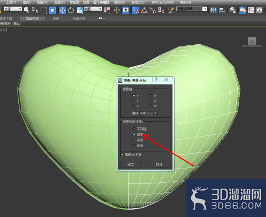Click the offset value input field
This screenshot has width=266, height=217.
click(x=147, y=113)
